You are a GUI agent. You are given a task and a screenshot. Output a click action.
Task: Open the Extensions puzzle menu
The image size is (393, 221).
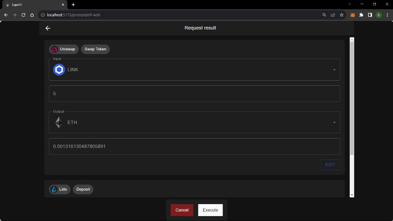pos(361,15)
